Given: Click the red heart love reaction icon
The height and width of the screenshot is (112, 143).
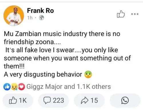Looking at the screenshot, I should (22, 87).
